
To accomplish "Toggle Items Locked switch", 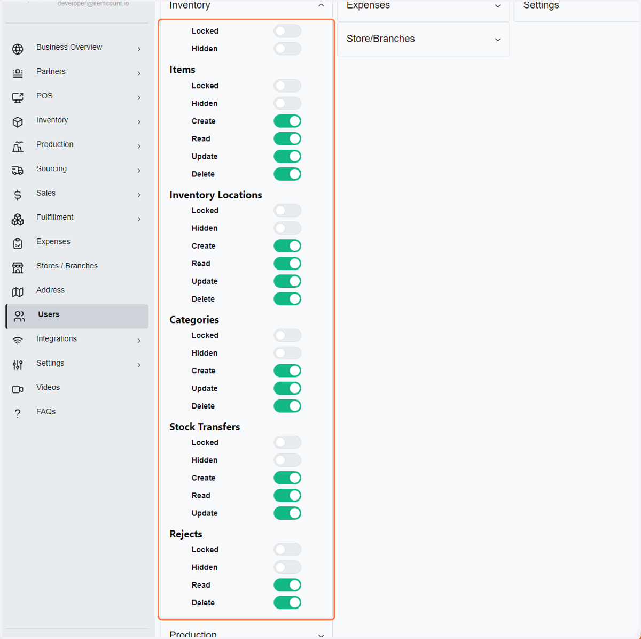I will click(x=287, y=86).
